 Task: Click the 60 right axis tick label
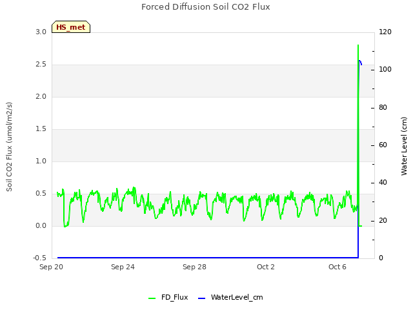(x=383, y=145)
